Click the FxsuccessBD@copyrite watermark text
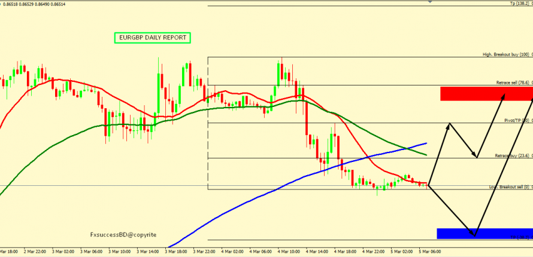 tap(123, 235)
